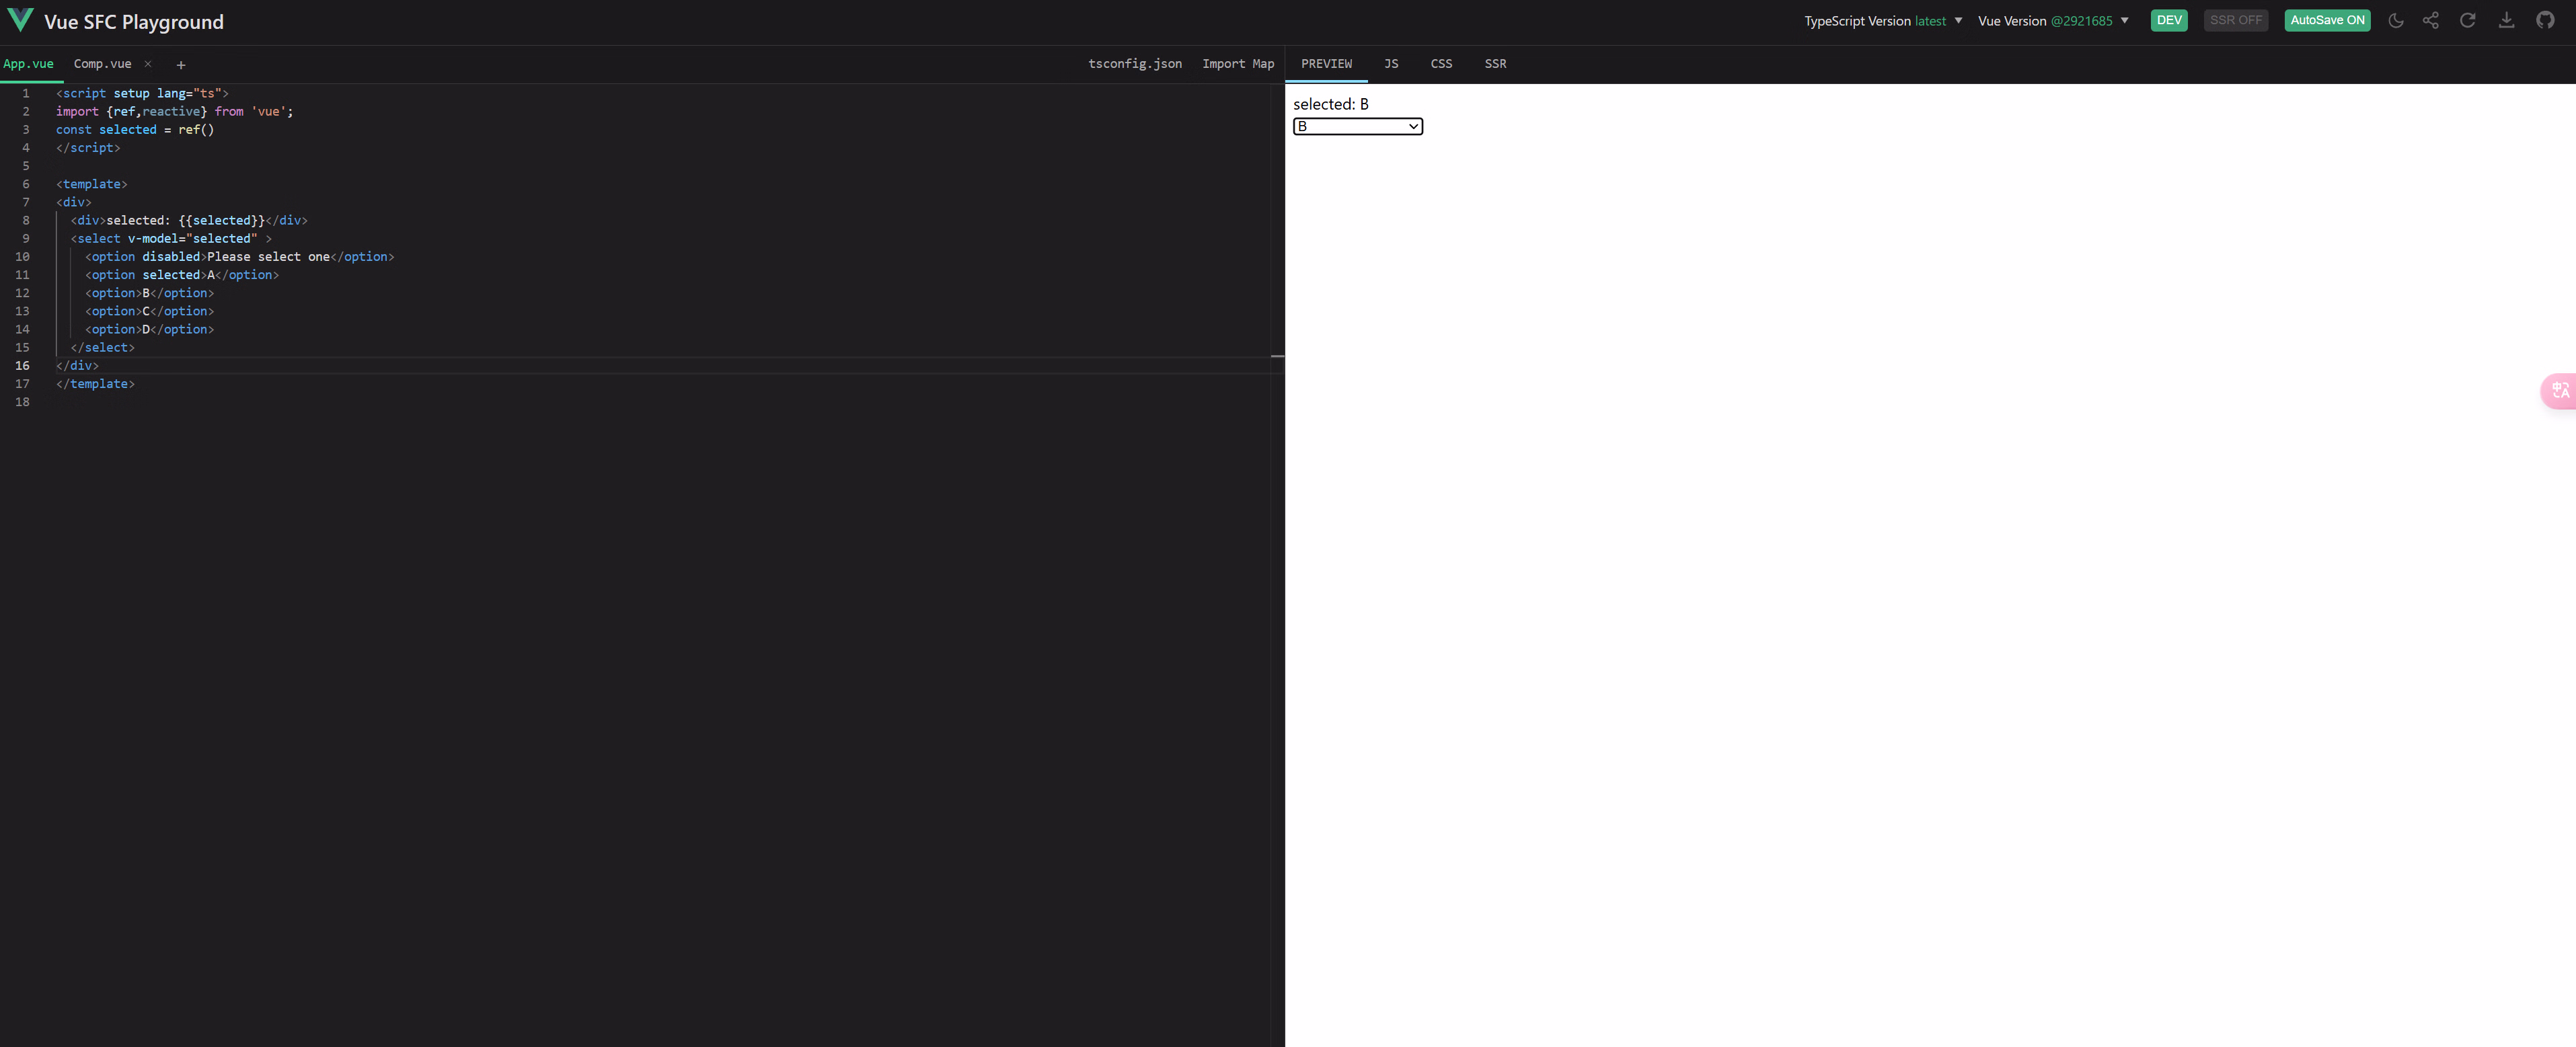
Task: Click the share link icon
Action: click(x=2431, y=20)
